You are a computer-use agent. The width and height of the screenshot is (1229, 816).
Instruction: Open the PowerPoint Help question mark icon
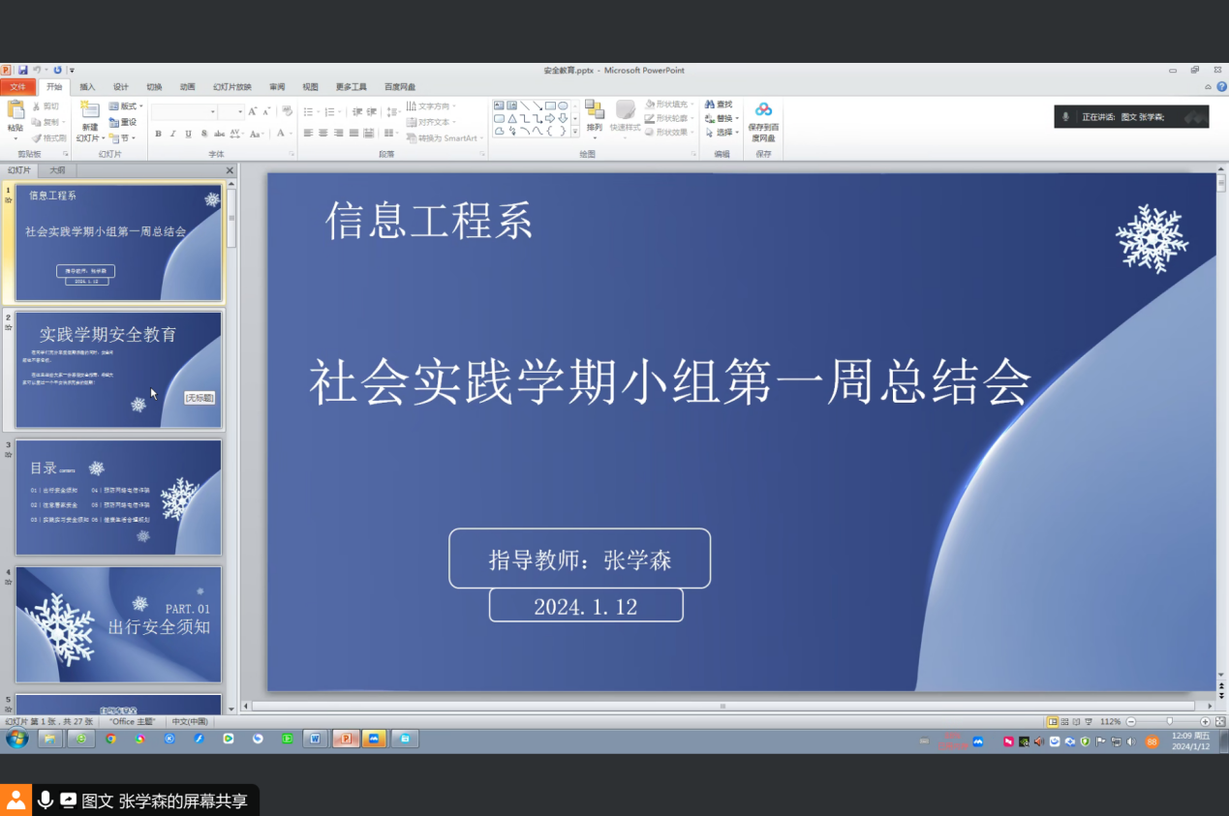[x=1221, y=87]
